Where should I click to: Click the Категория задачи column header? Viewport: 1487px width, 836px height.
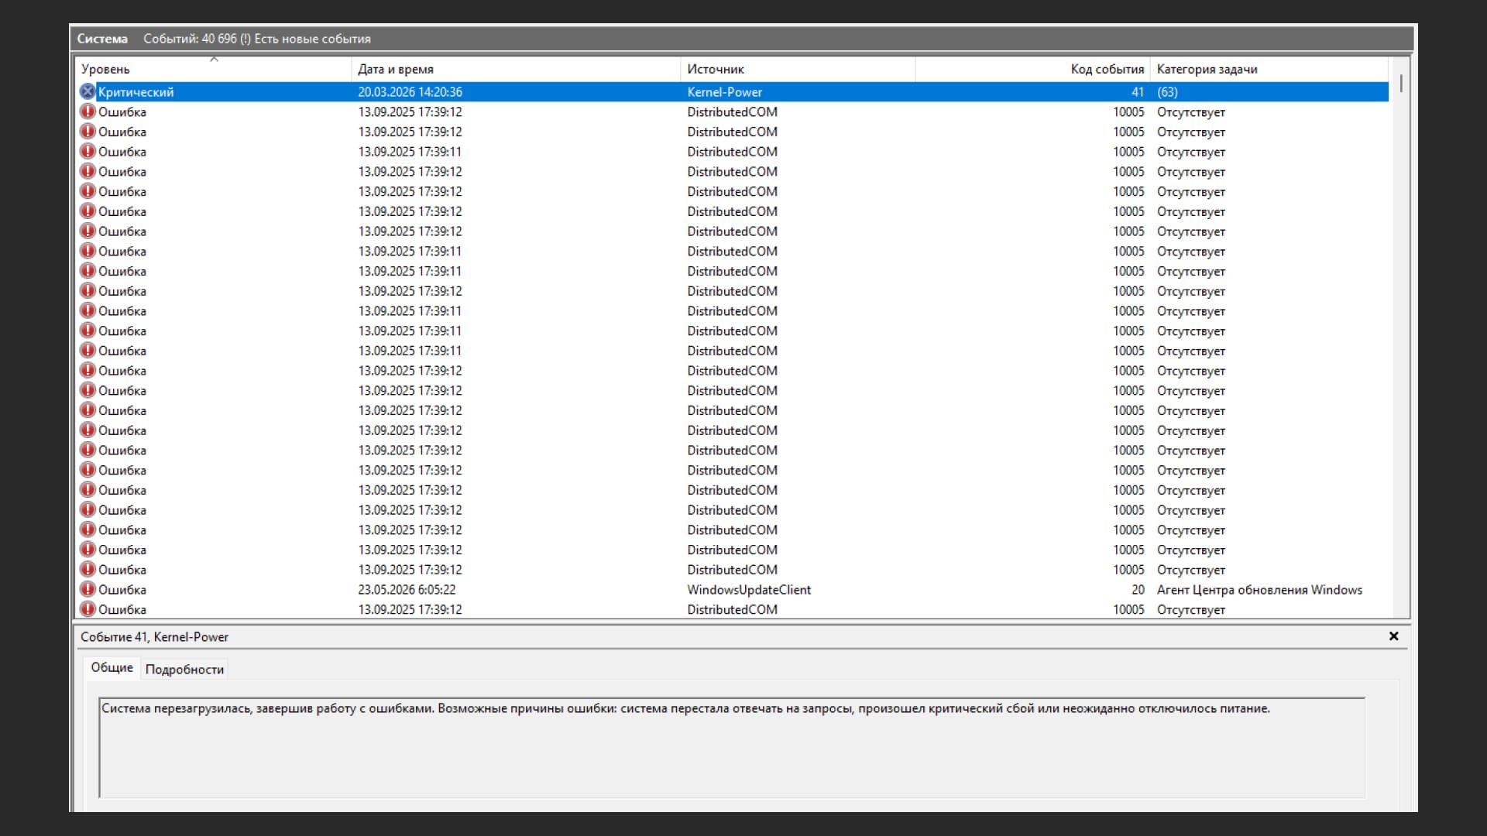pyautogui.click(x=1269, y=69)
